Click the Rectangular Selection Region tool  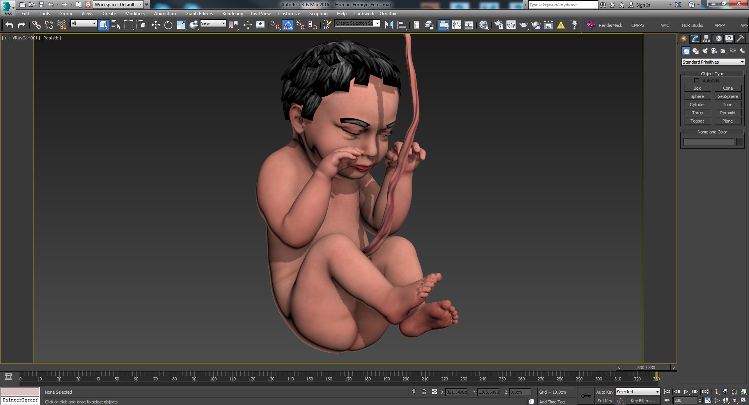[x=128, y=25]
